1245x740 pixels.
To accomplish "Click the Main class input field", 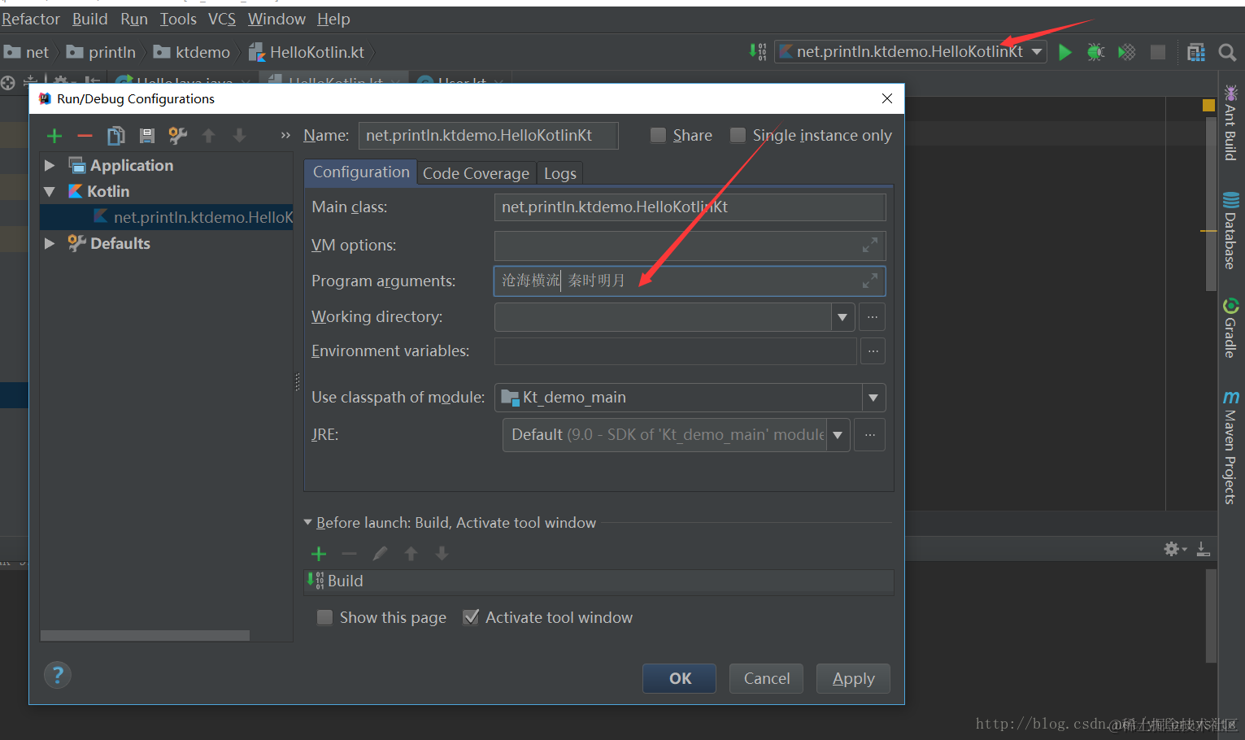I will (x=690, y=207).
